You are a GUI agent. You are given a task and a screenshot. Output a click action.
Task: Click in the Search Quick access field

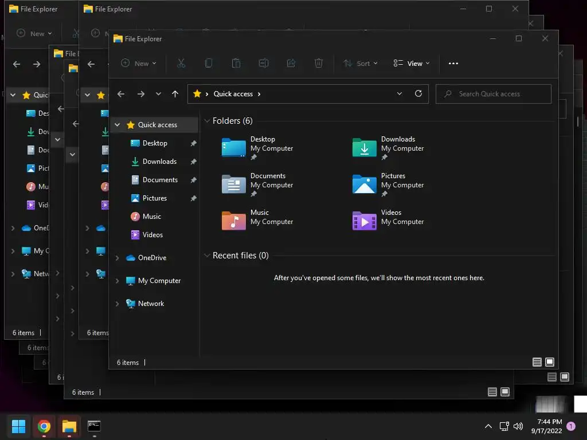494,94
